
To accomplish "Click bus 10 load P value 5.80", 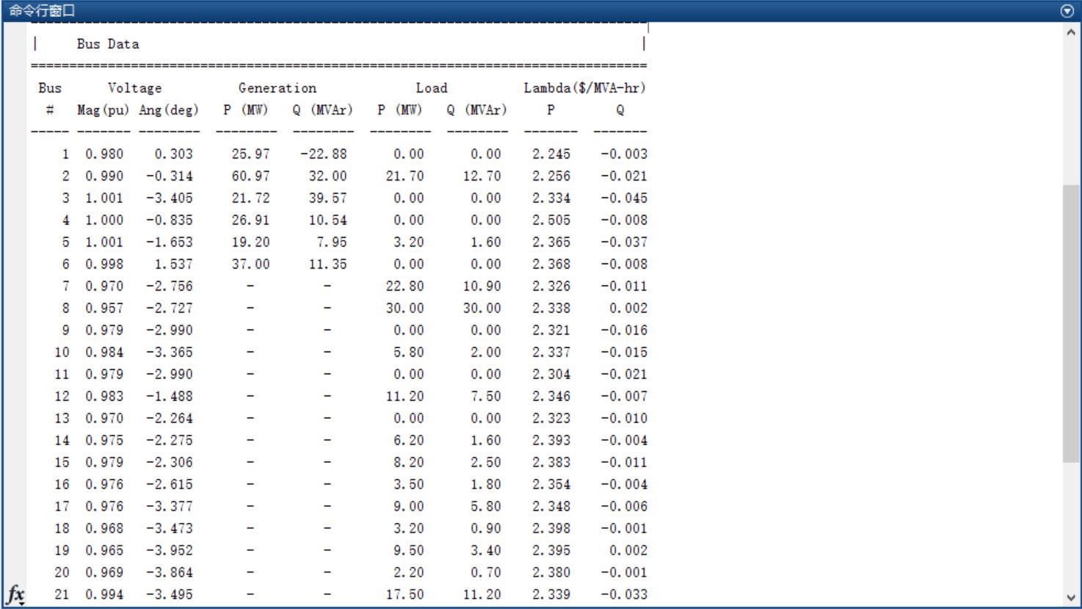I will pos(409,352).
